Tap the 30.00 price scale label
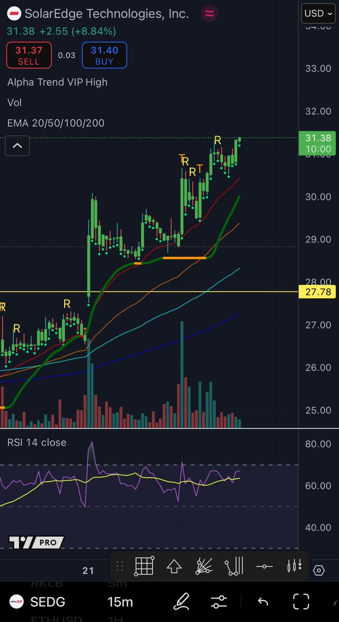 pos(318,197)
